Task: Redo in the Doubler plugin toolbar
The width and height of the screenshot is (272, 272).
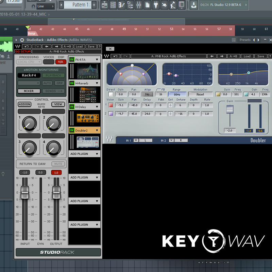Action: pos(125,56)
